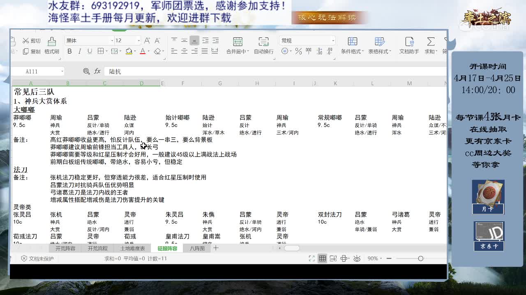The image size is (526, 295).
Task: Click the zoom magnifier icon beside fx
Action: pyautogui.click(x=86, y=71)
